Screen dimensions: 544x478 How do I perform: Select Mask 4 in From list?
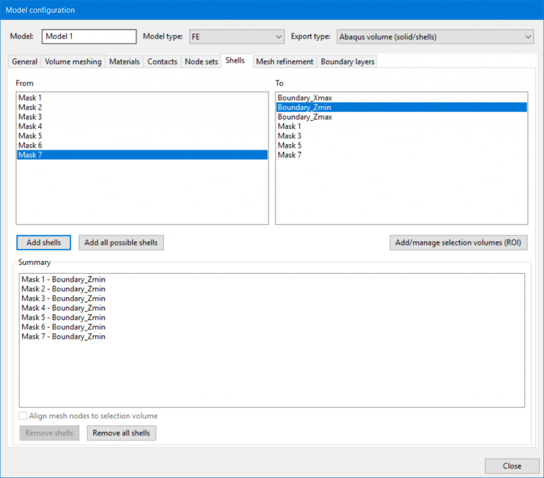coord(142,126)
